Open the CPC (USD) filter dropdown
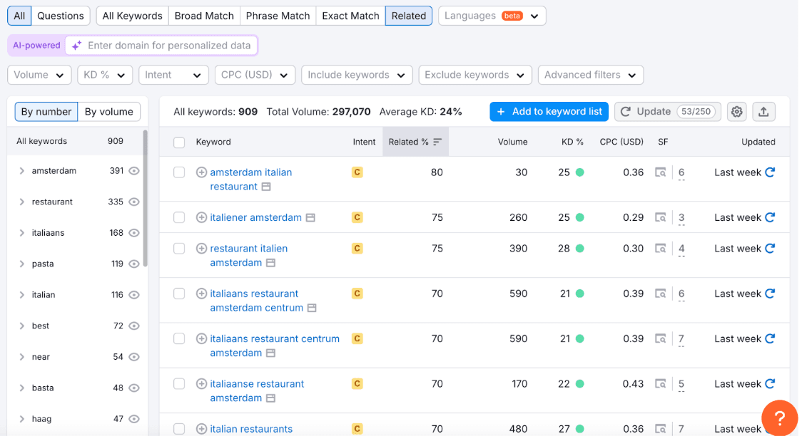Viewport: 802px width, 446px height. click(x=255, y=75)
